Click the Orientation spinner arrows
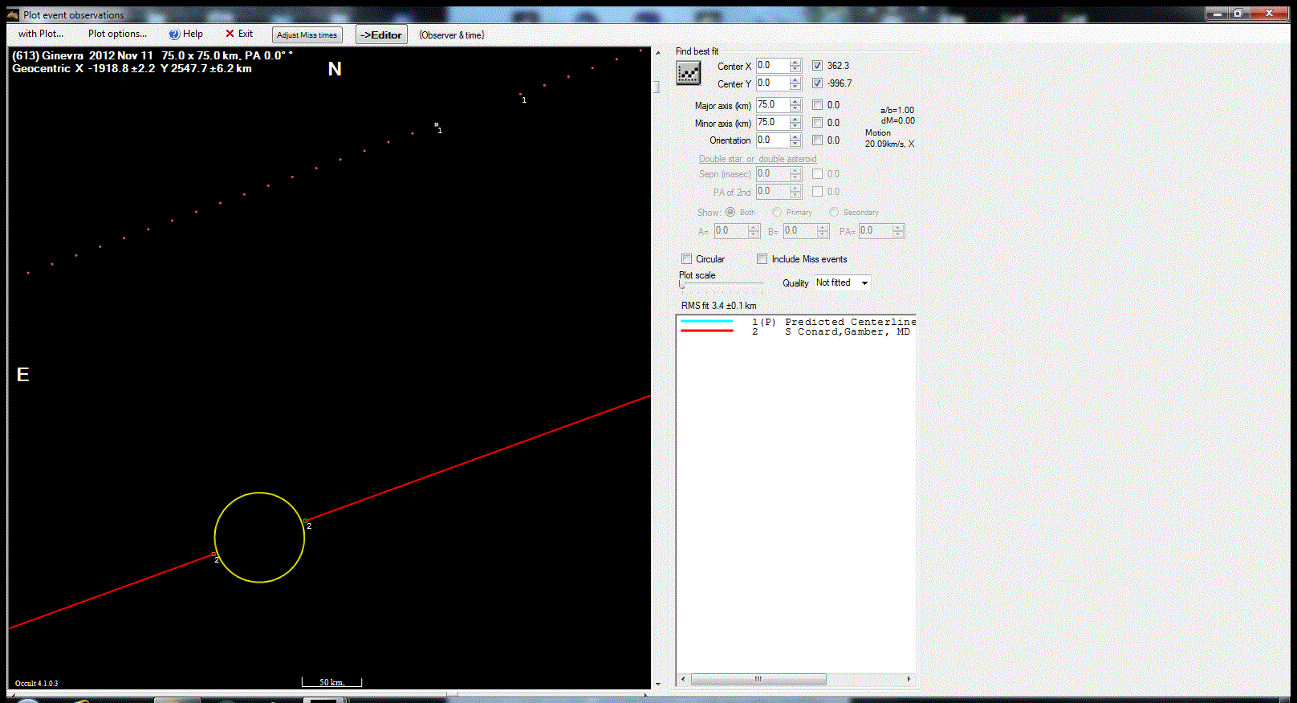The height and width of the screenshot is (703, 1297). [795, 140]
